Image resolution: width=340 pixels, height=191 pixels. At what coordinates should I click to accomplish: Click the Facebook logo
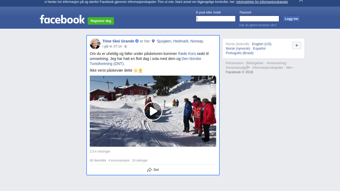pos(62,19)
